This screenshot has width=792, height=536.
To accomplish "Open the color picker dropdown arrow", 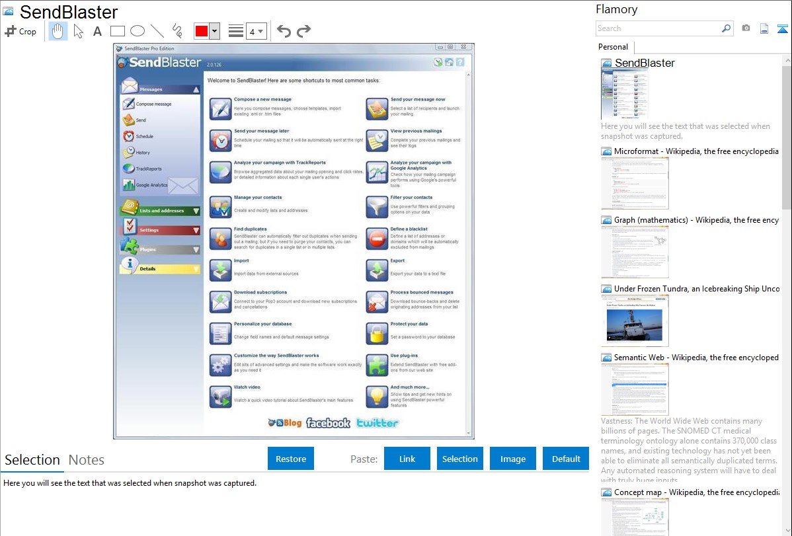I will pos(214,31).
